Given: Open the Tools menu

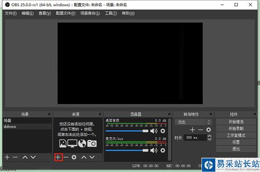Looking at the screenshot, I should click(x=111, y=13).
